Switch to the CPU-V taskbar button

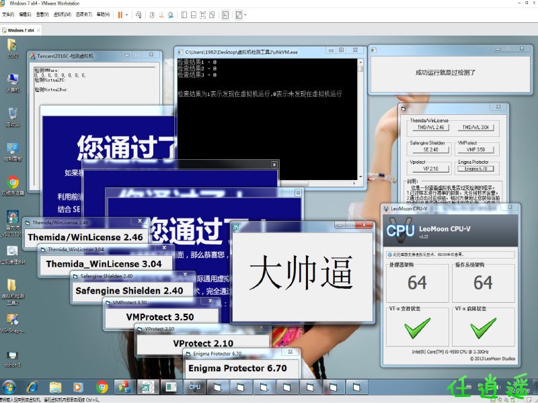(194, 388)
